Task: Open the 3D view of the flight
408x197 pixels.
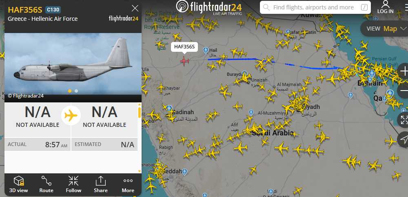Action: click(x=18, y=184)
